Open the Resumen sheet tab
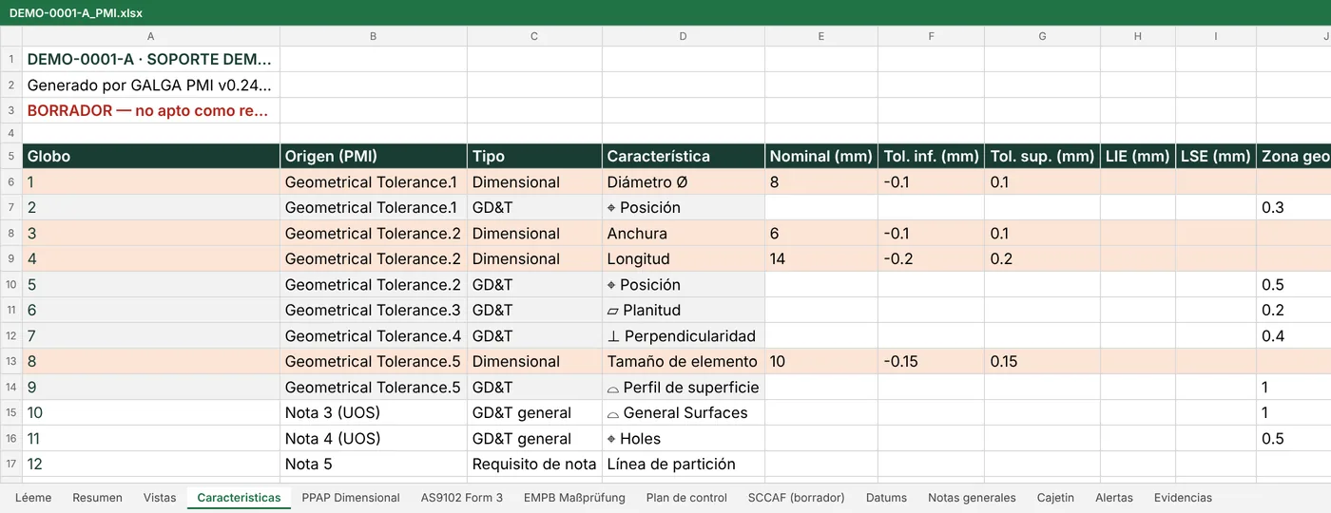Image resolution: width=1331 pixels, height=513 pixels. click(97, 498)
